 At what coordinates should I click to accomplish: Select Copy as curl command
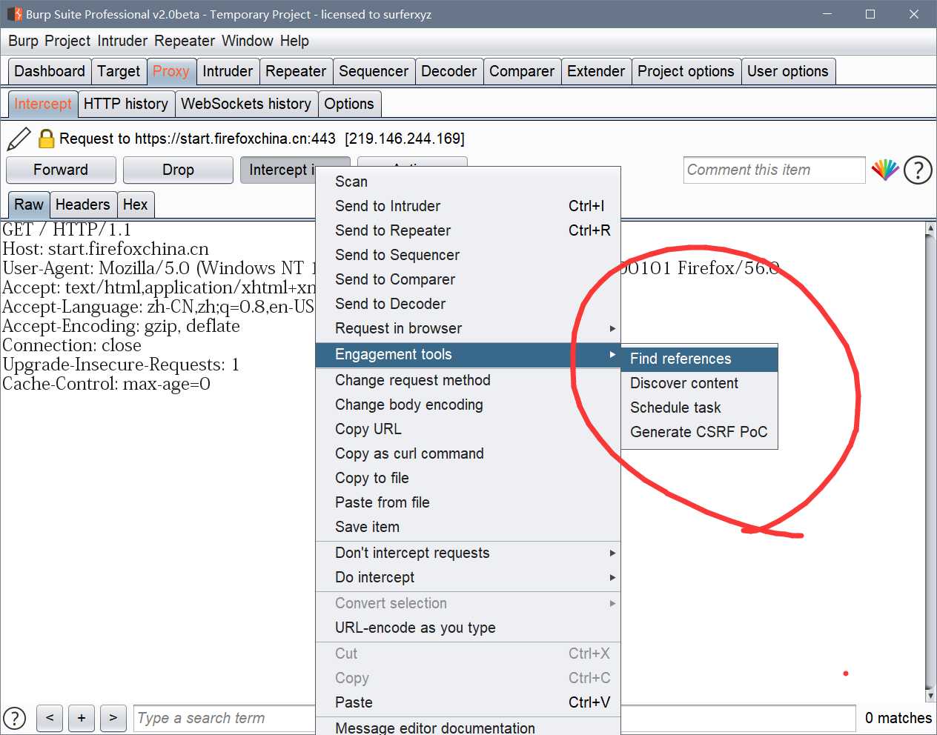coord(468,453)
